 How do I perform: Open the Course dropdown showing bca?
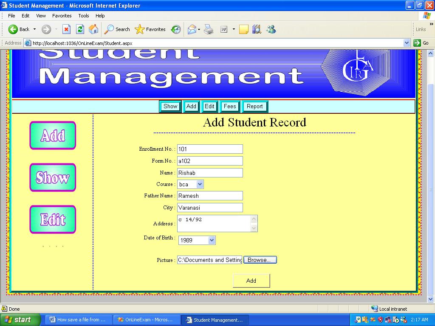click(x=199, y=184)
